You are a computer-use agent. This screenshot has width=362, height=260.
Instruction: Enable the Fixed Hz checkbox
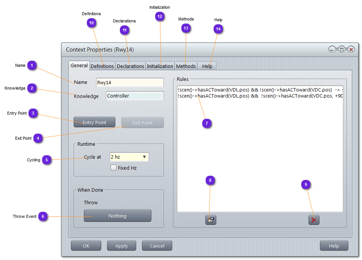pos(113,168)
